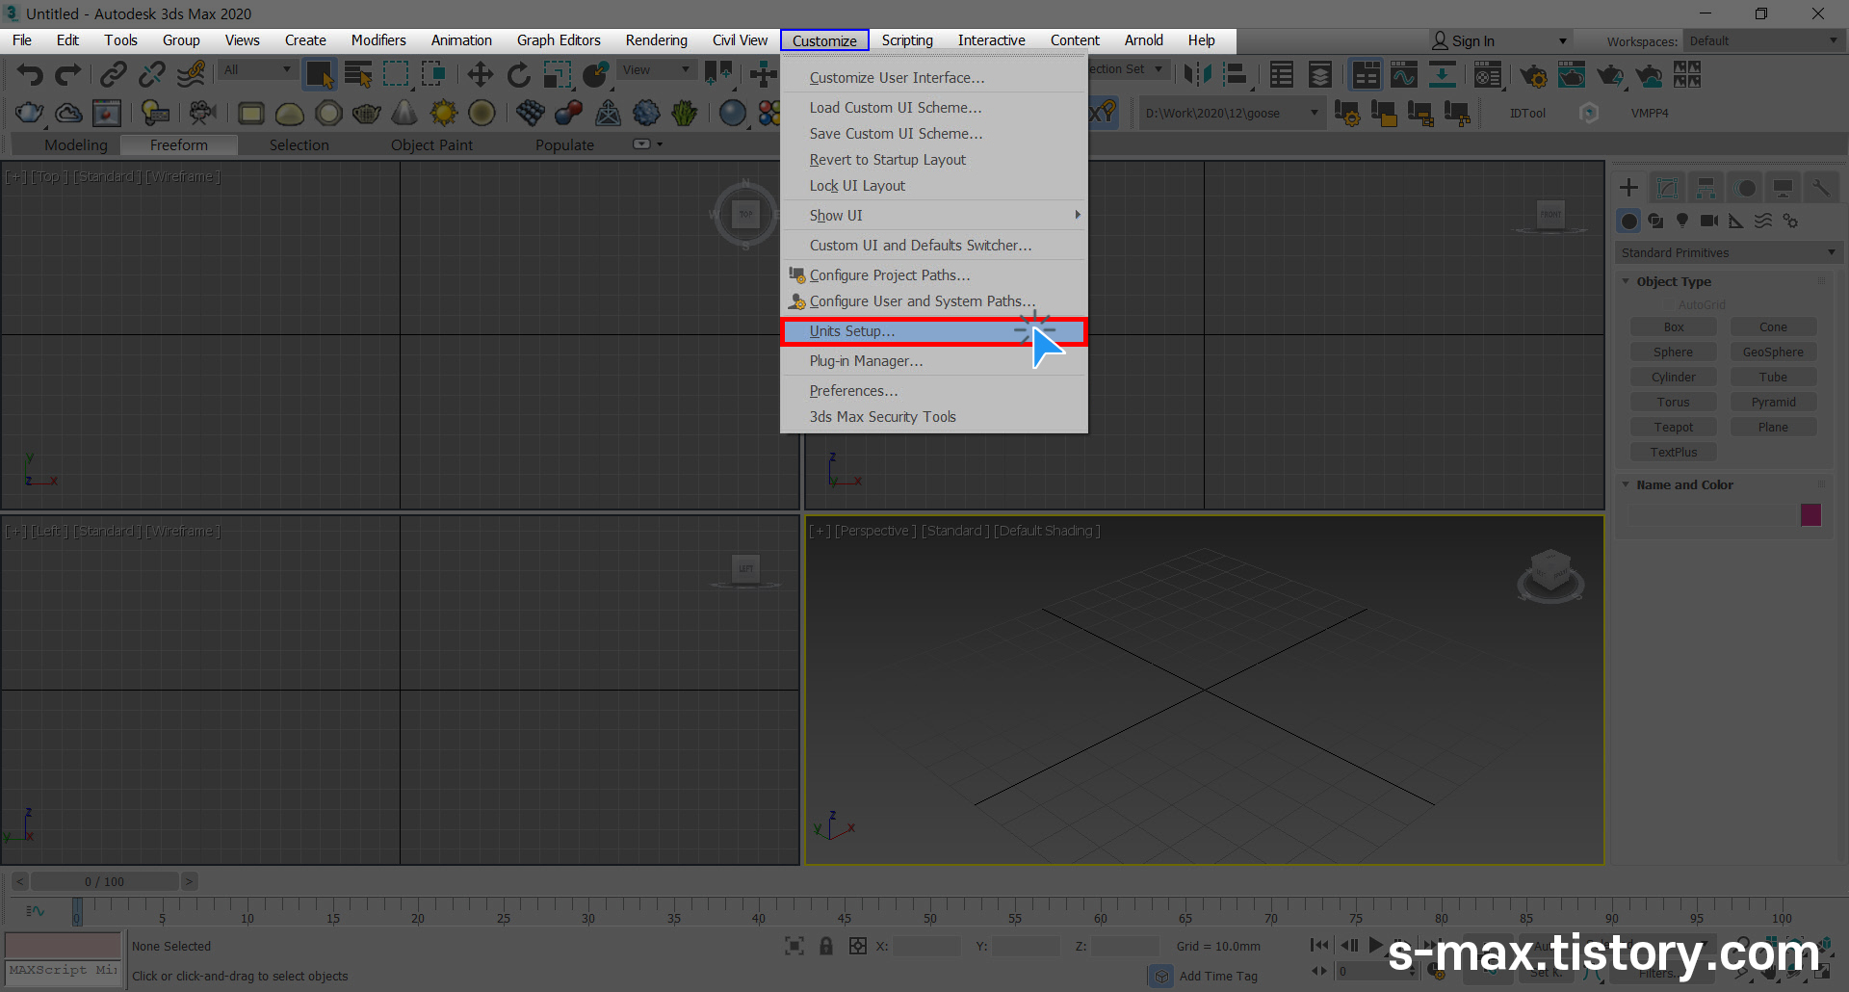Go to Start of animation
The height and width of the screenshot is (992, 1849).
1319,946
